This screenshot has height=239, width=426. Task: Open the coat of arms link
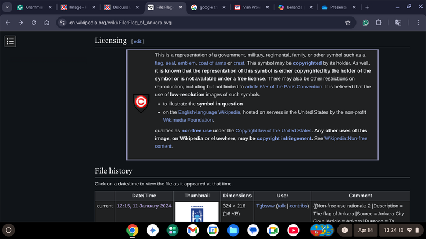point(212,63)
